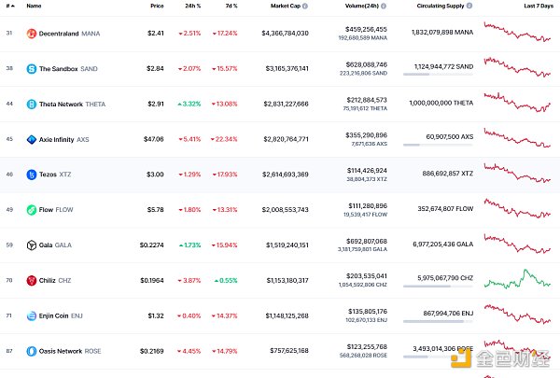This screenshot has height=378, width=560.
Task: Click Theta Network 24h change 3.32%
Action: click(x=189, y=104)
